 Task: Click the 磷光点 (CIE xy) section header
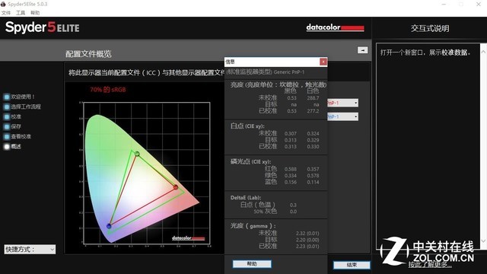(x=250, y=161)
